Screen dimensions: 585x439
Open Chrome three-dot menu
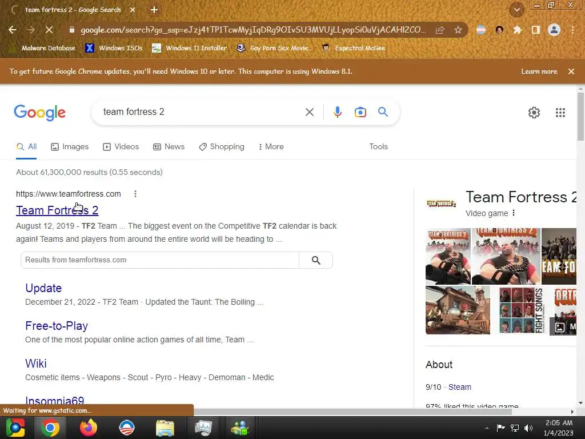pyautogui.click(x=572, y=30)
